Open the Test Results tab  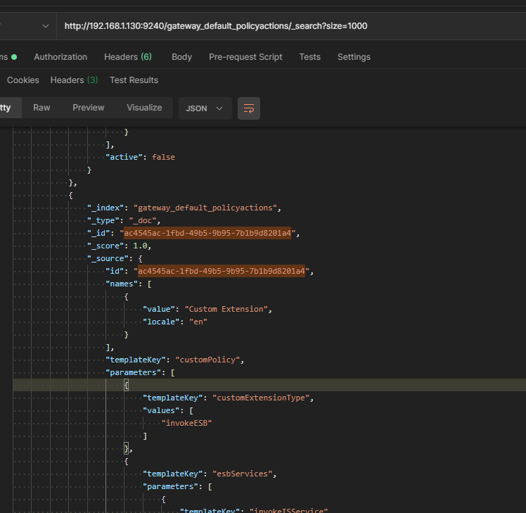pyautogui.click(x=134, y=80)
